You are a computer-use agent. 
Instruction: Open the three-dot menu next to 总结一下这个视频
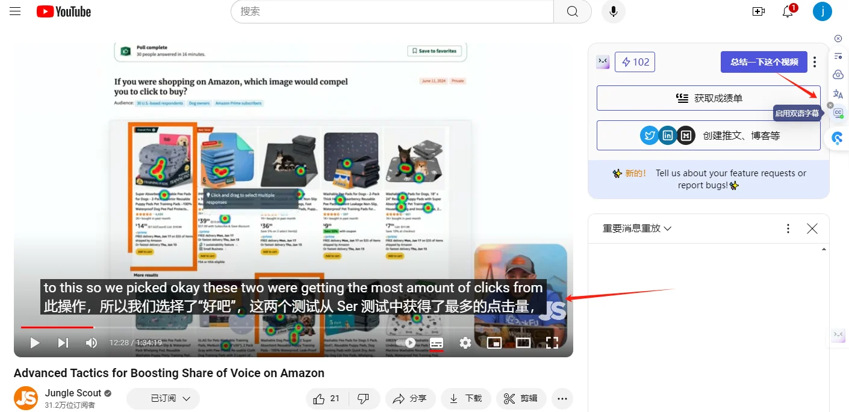814,61
